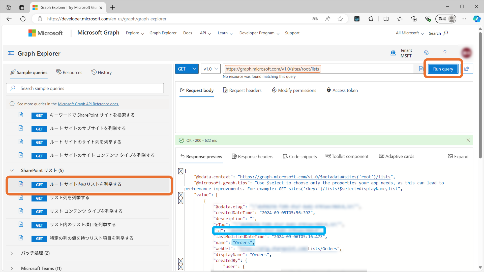The width and height of the screenshot is (484, 272).
Task: Open docs icon for リスト内のリスト項目を列挙する
Action: click(x=21, y=224)
